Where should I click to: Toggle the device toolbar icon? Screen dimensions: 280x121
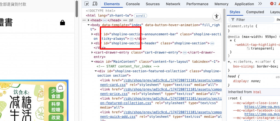point(95,4)
